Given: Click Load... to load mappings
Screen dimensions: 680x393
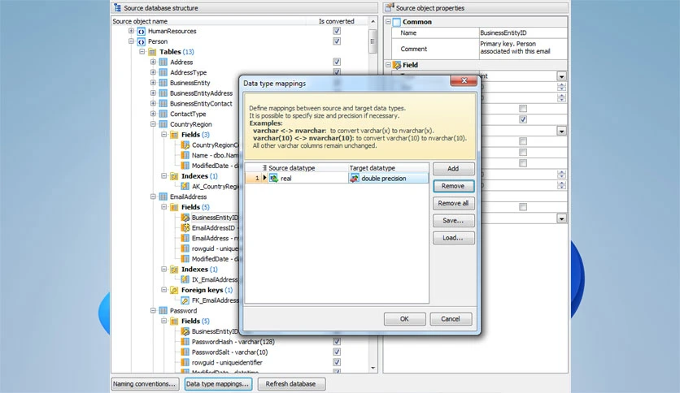Looking at the screenshot, I should pos(453,238).
